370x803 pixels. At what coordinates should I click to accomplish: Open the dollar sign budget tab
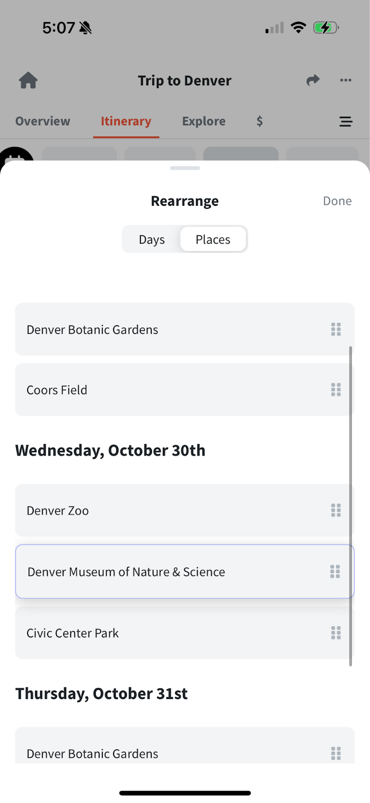259,121
